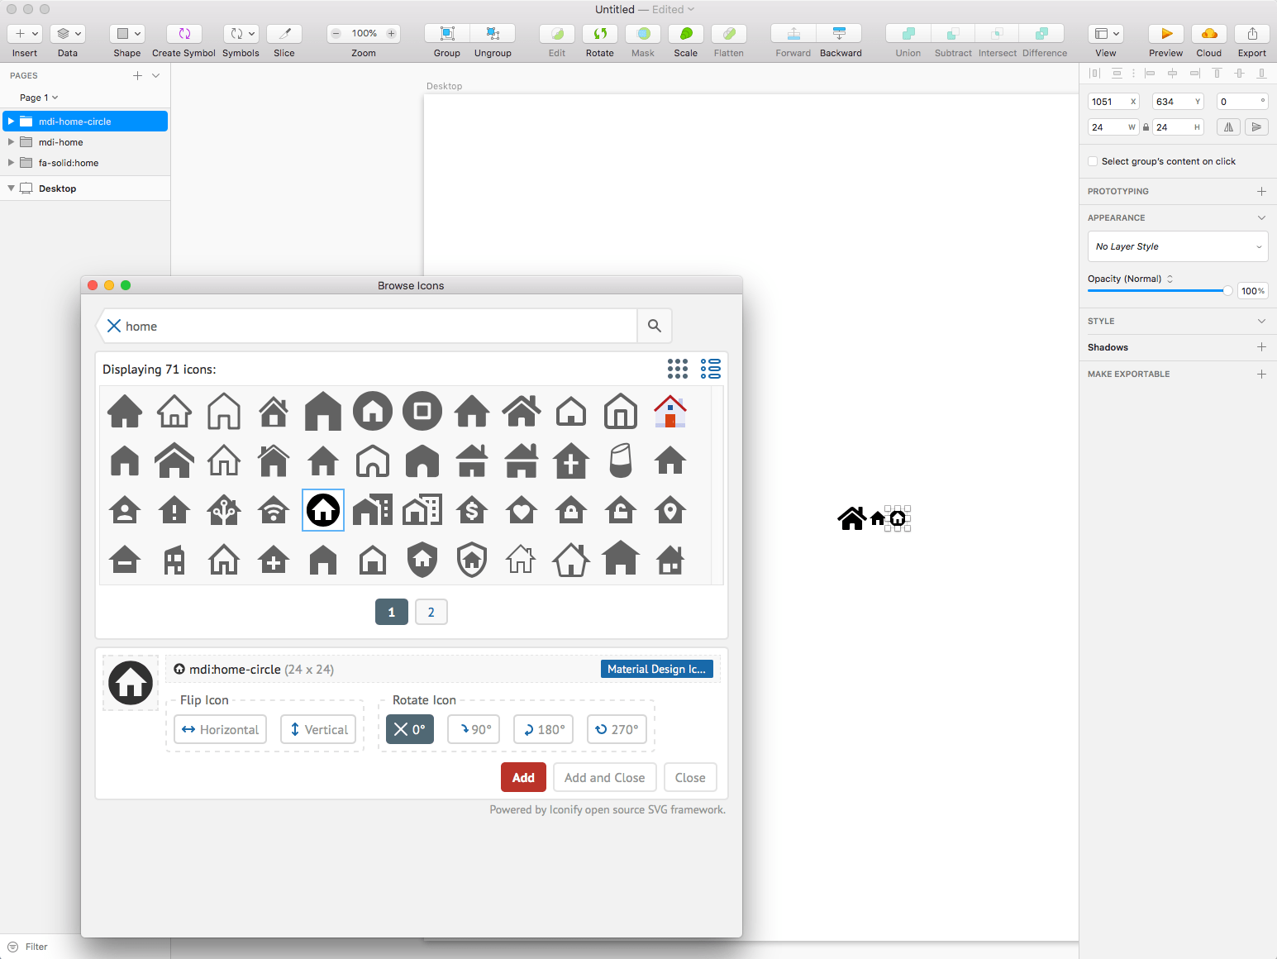Clear the home search text with X
Image resolution: width=1277 pixels, height=959 pixels.
[114, 326]
